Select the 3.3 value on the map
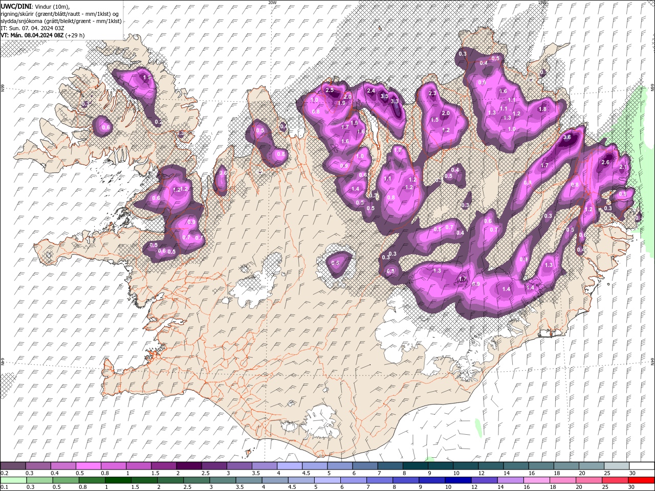 (395, 101)
